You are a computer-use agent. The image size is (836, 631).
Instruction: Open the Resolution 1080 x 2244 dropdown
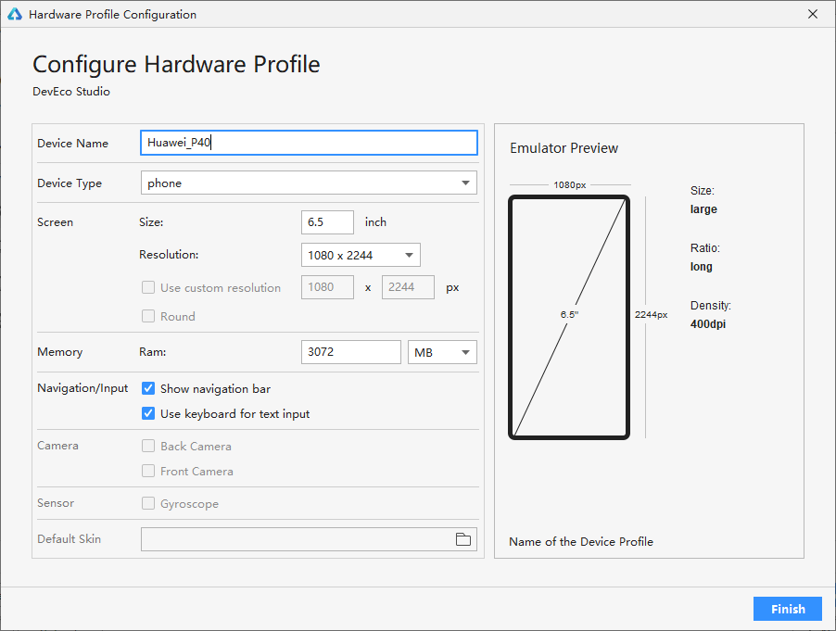[x=361, y=256]
